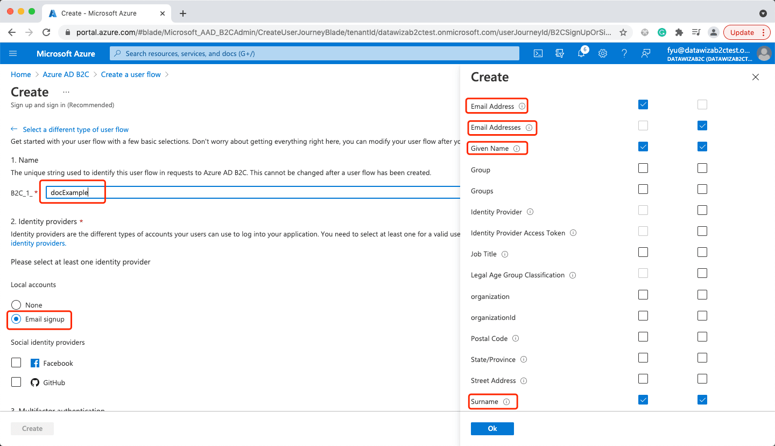Go to the Home breadcrumb
This screenshot has height=446, width=775.
click(21, 74)
